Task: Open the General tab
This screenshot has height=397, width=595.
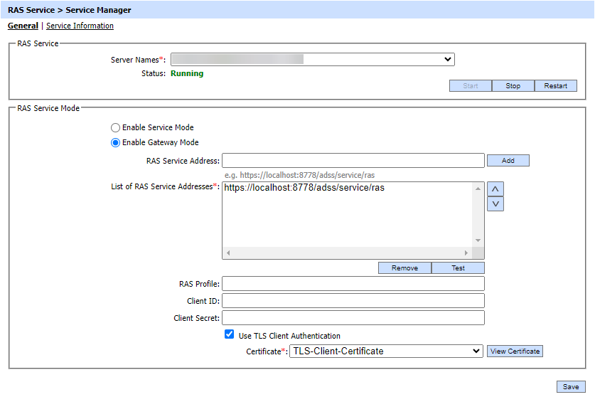Action: [x=23, y=26]
